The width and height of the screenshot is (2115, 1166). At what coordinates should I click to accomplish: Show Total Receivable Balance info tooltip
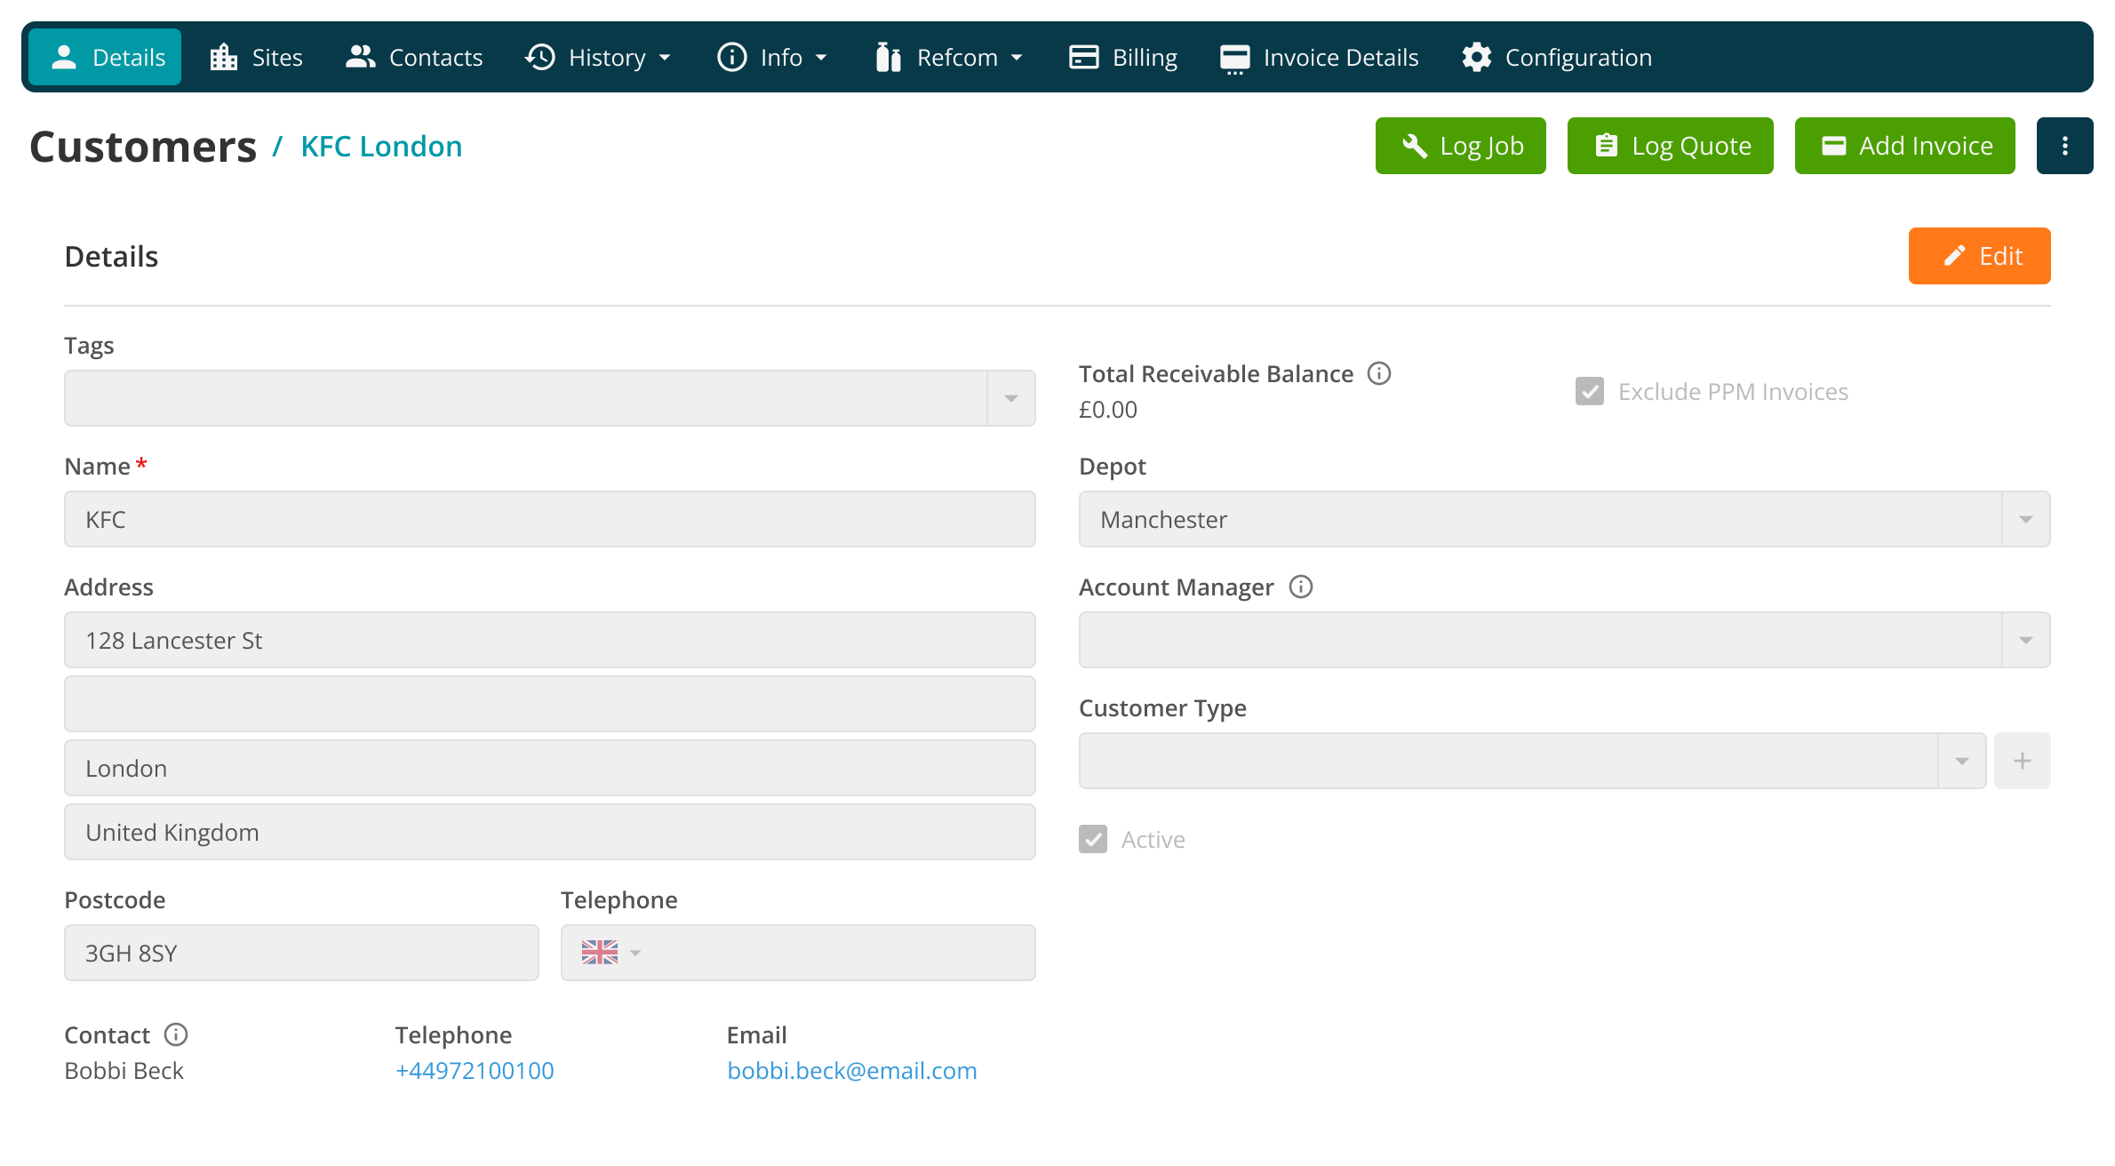1379,373
